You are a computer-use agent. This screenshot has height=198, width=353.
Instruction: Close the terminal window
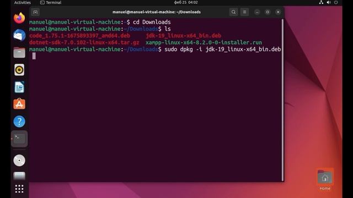click(278, 12)
